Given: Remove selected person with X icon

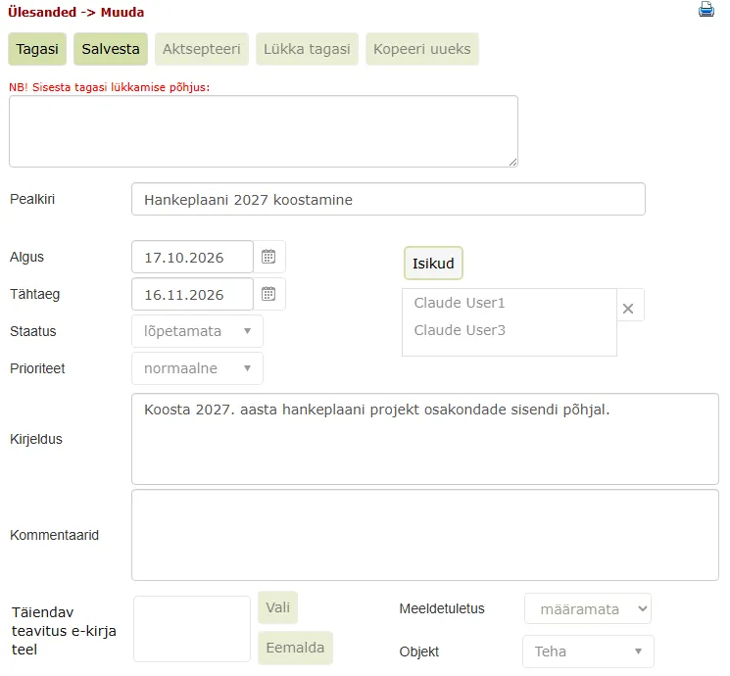Looking at the screenshot, I should (x=628, y=309).
